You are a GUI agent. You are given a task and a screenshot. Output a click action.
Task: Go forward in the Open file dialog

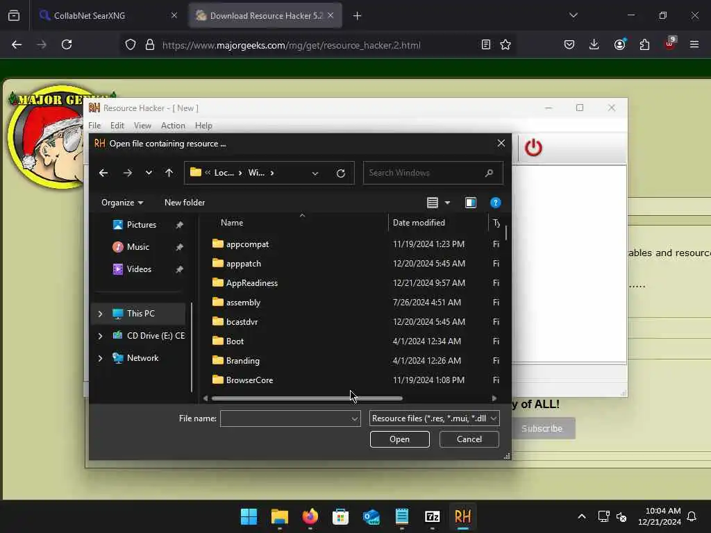click(x=128, y=173)
